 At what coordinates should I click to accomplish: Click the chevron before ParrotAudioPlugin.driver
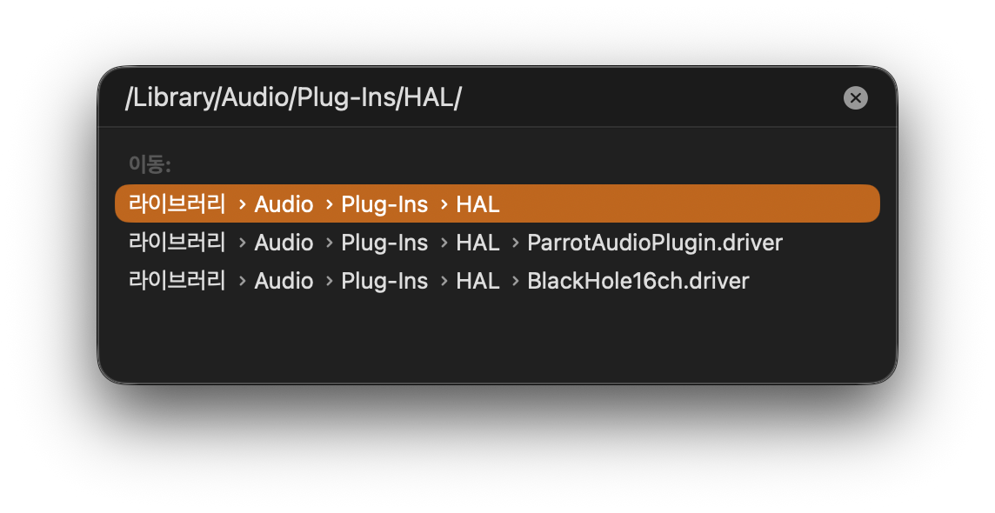coord(514,243)
